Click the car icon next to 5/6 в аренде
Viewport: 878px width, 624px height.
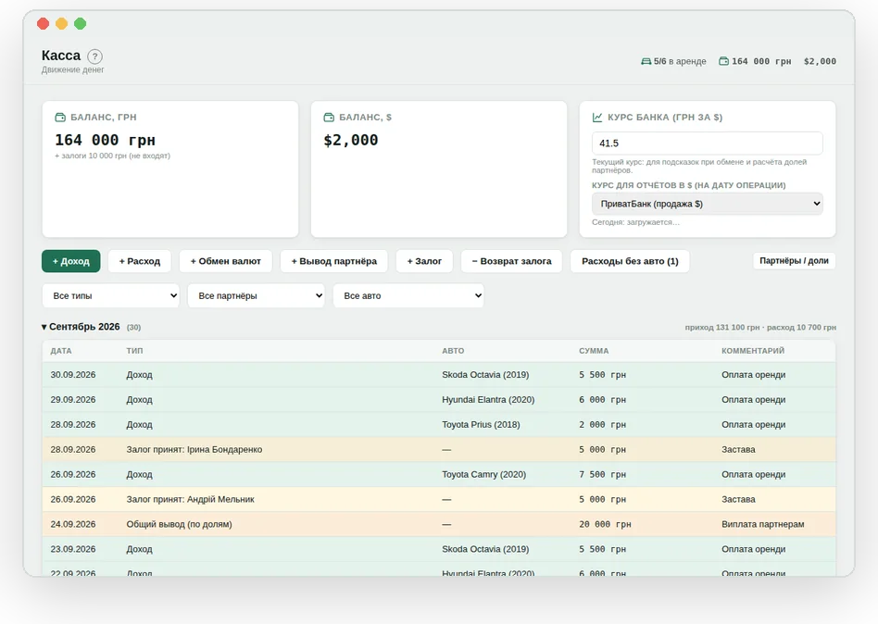coord(646,61)
